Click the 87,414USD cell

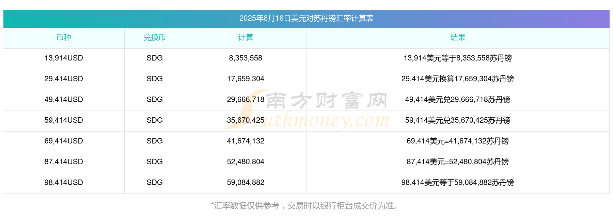coord(64,162)
